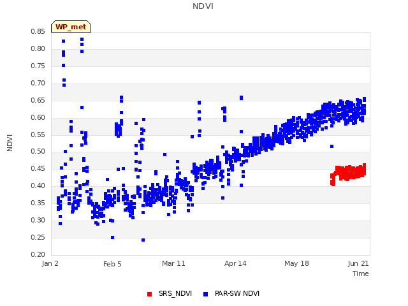Image resolution: width=408 pixels, height=306 pixels.
Task: Click the 0.65 y-axis tick label
Action: [38, 100]
